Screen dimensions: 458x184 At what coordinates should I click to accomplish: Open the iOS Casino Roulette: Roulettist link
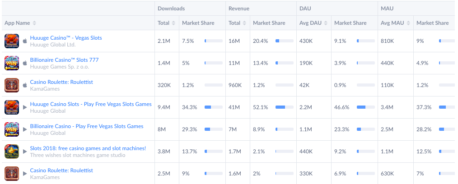[61, 82]
